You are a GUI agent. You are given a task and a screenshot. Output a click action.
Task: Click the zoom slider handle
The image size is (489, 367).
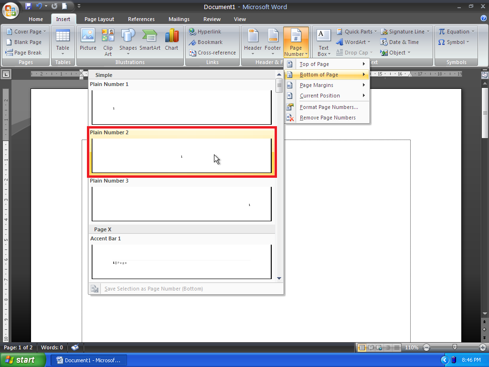pos(455,347)
